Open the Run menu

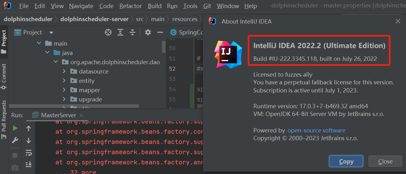point(172,6)
